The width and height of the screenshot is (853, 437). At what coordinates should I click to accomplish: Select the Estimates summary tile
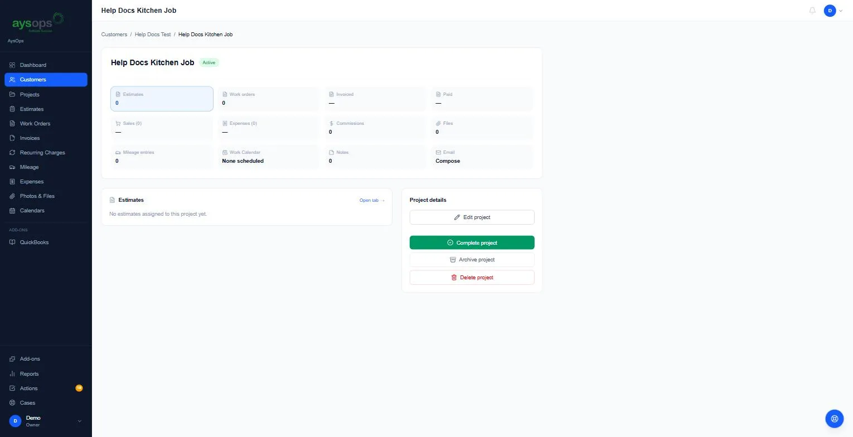tap(162, 99)
